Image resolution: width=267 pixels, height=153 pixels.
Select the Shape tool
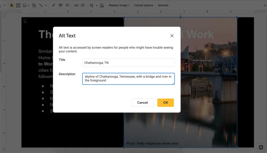point(34,5)
